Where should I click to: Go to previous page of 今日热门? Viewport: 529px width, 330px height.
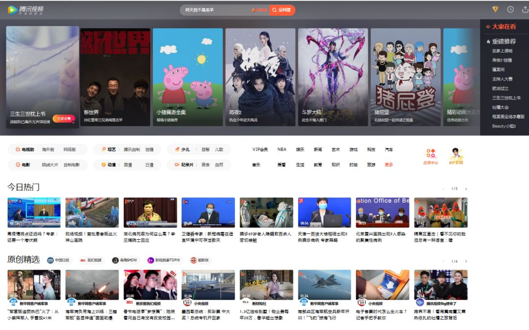[x=443, y=189]
